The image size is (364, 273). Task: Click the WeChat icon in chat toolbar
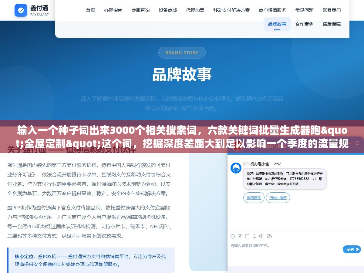(269, 236)
